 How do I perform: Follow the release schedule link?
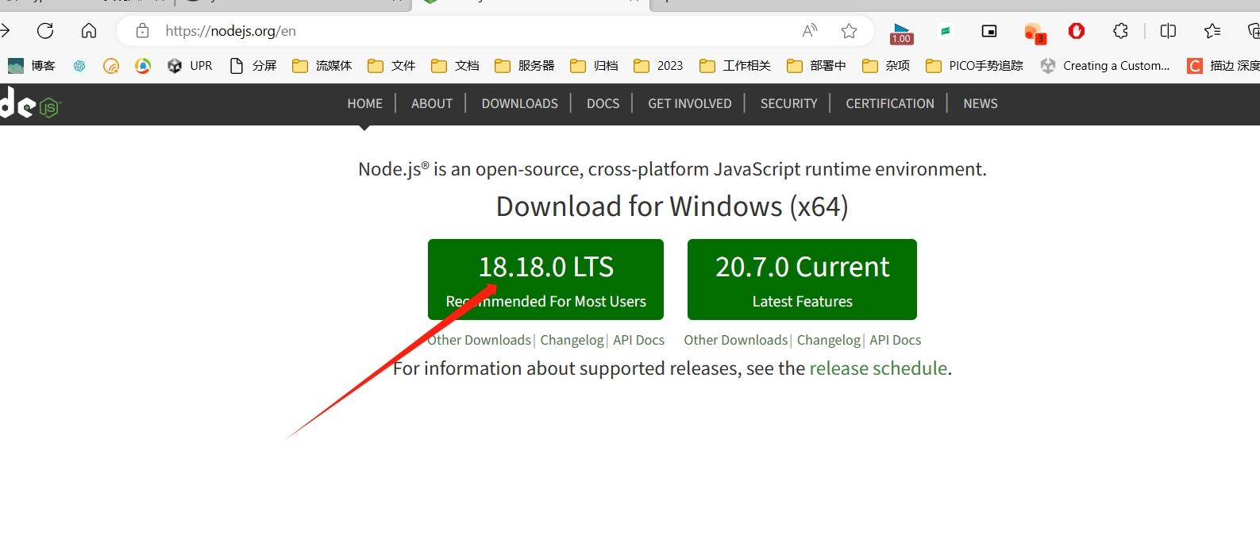click(878, 368)
